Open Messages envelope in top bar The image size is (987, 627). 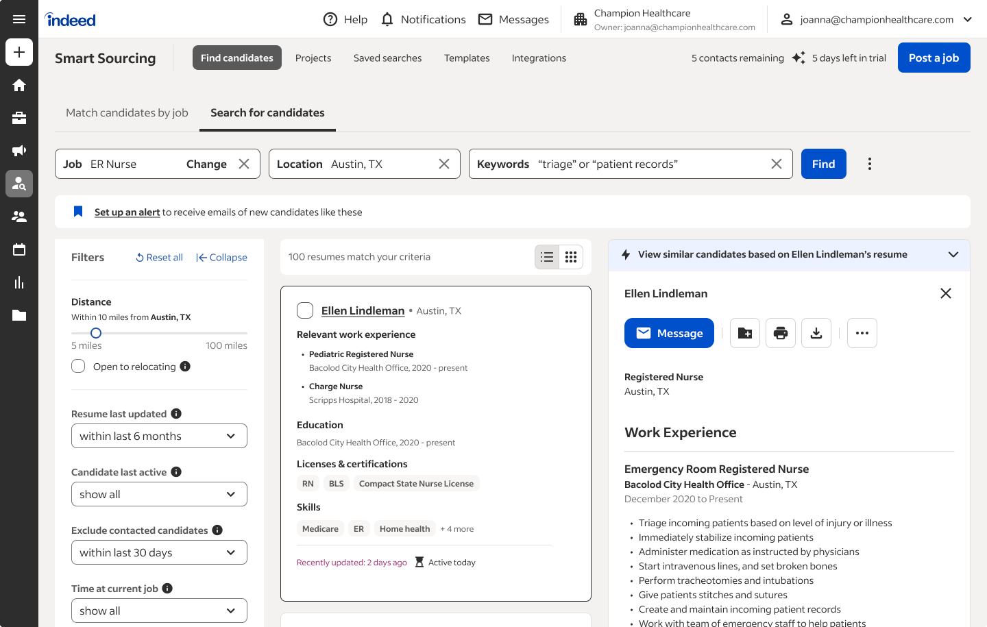tap(513, 19)
